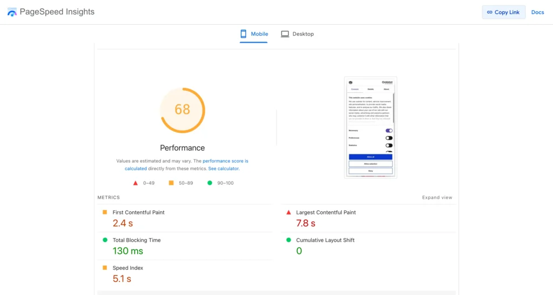Click the Cumulative Layout Shift value 0
The width and height of the screenshot is (553, 295).
pyautogui.click(x=299, y=251)
